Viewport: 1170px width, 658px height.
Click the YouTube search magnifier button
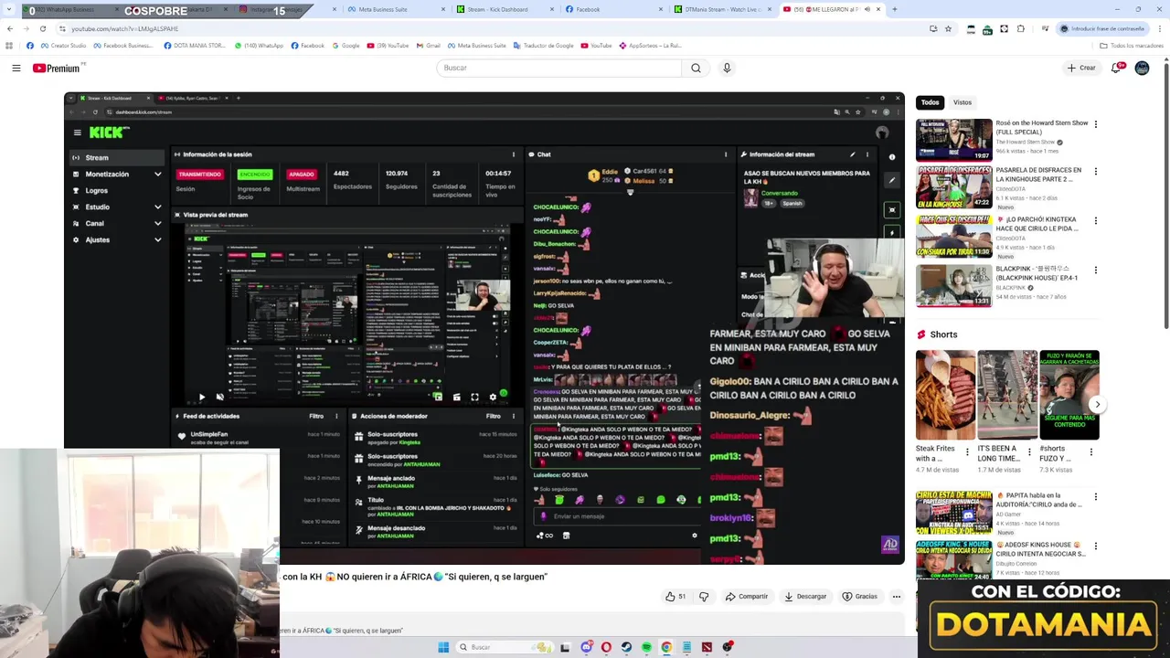click(x=696, y=68)
